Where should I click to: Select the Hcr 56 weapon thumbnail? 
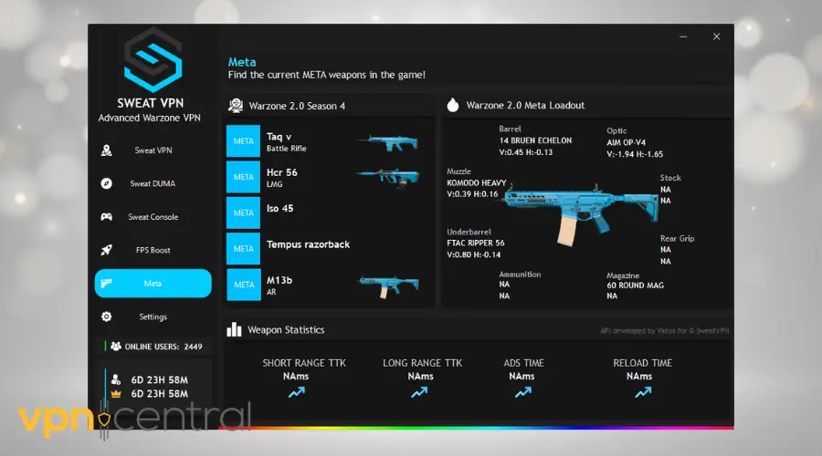(389, 178)
